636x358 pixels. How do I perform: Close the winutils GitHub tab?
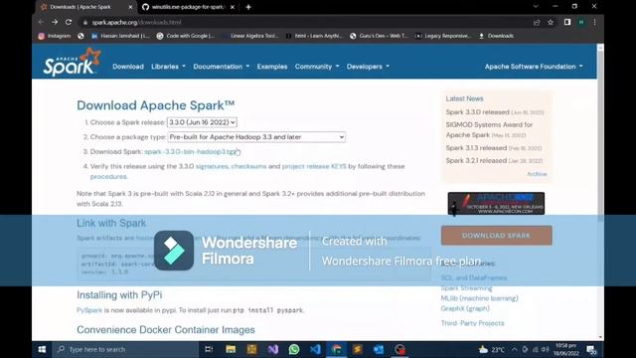232,7
